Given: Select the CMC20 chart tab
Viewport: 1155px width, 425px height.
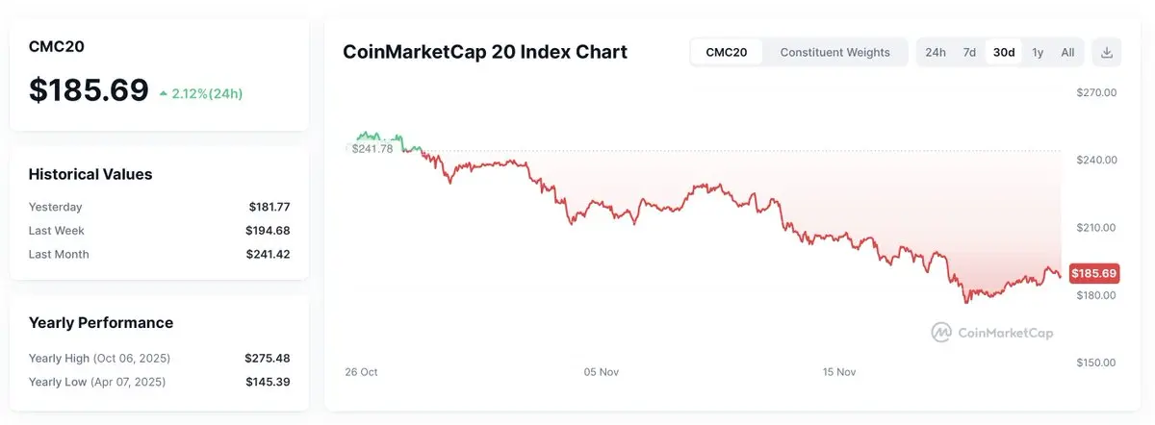Looking at the screenshot, I should click(727, 52).
